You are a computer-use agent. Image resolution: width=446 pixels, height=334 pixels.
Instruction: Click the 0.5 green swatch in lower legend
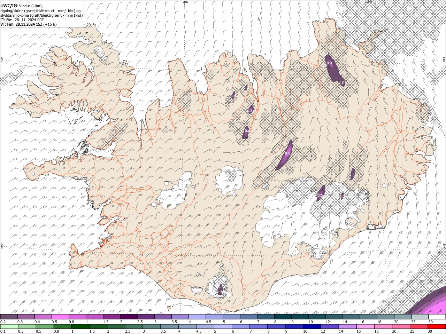(x=45, y=326)
